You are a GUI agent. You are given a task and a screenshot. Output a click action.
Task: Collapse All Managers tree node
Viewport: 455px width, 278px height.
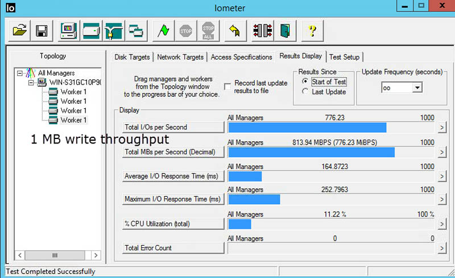(19, 73)
